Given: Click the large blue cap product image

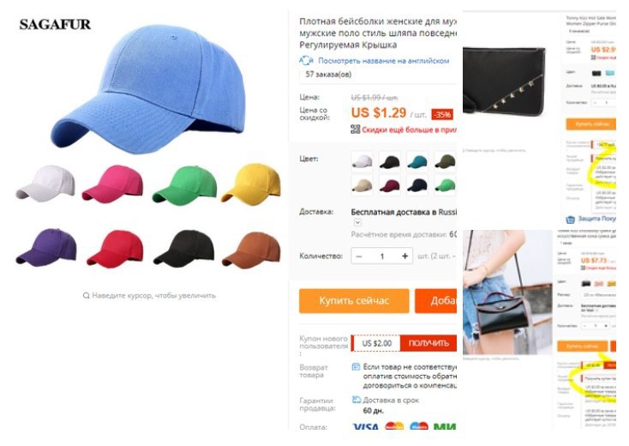Looking at the screenshot, I should pos(148,89).
